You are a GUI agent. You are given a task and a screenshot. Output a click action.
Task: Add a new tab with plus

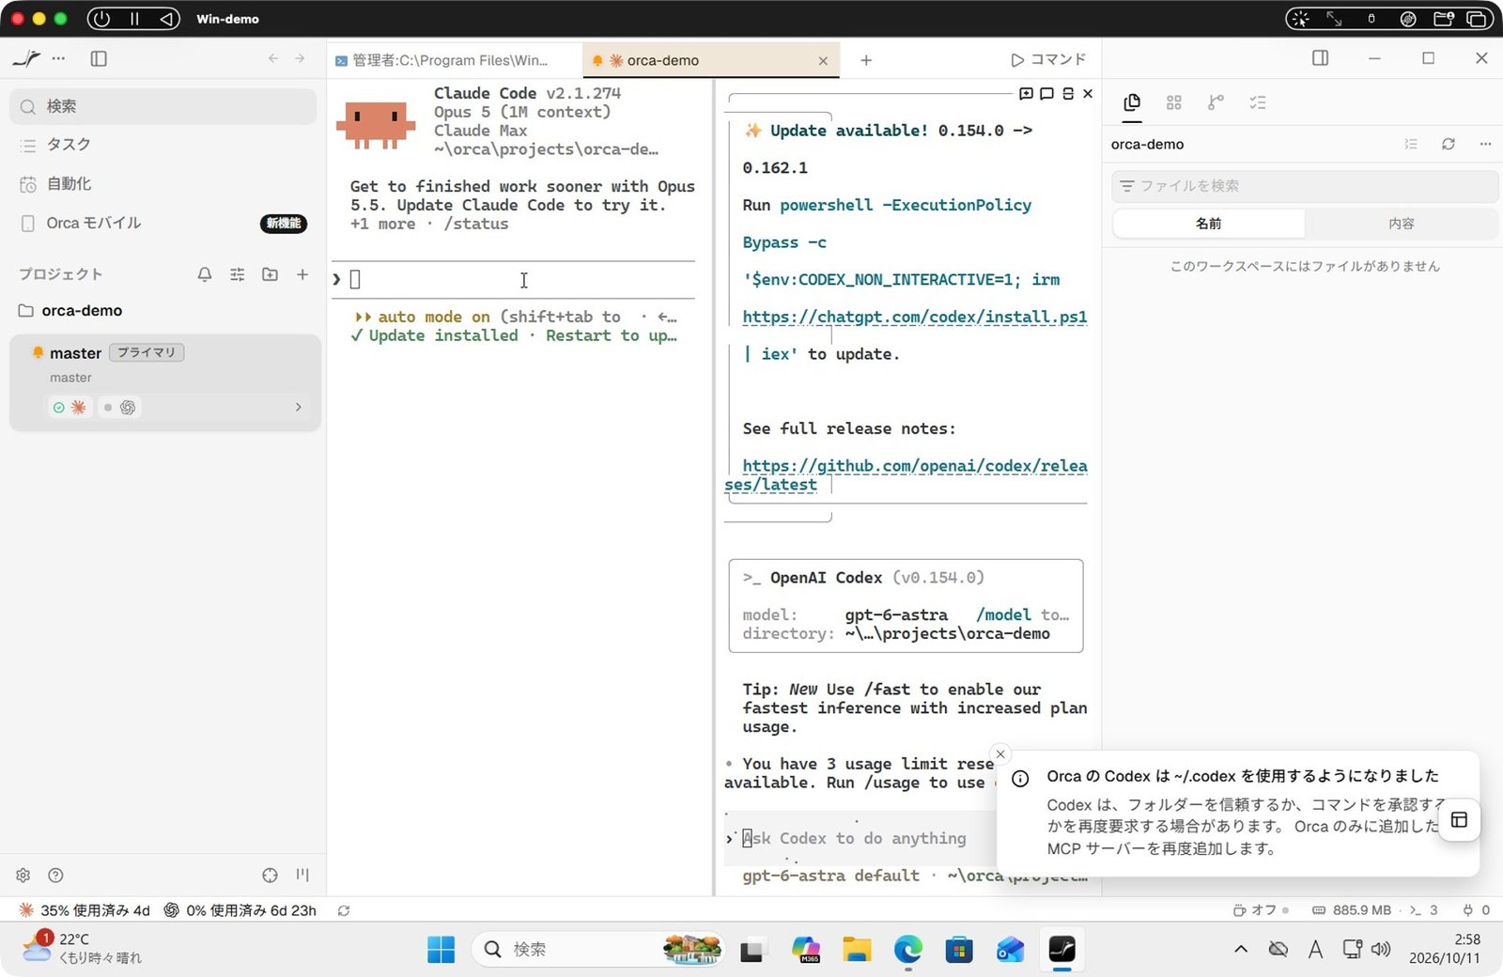pyautogui.click(x=866, y=60)
